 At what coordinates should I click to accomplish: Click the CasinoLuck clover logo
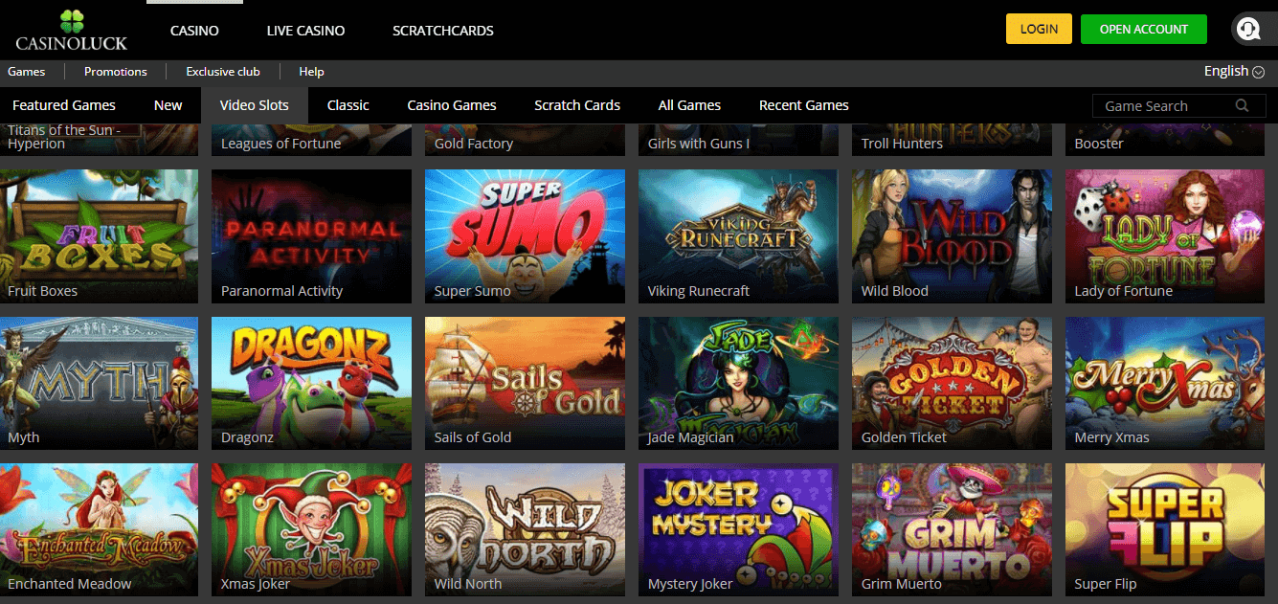point(72,30)
